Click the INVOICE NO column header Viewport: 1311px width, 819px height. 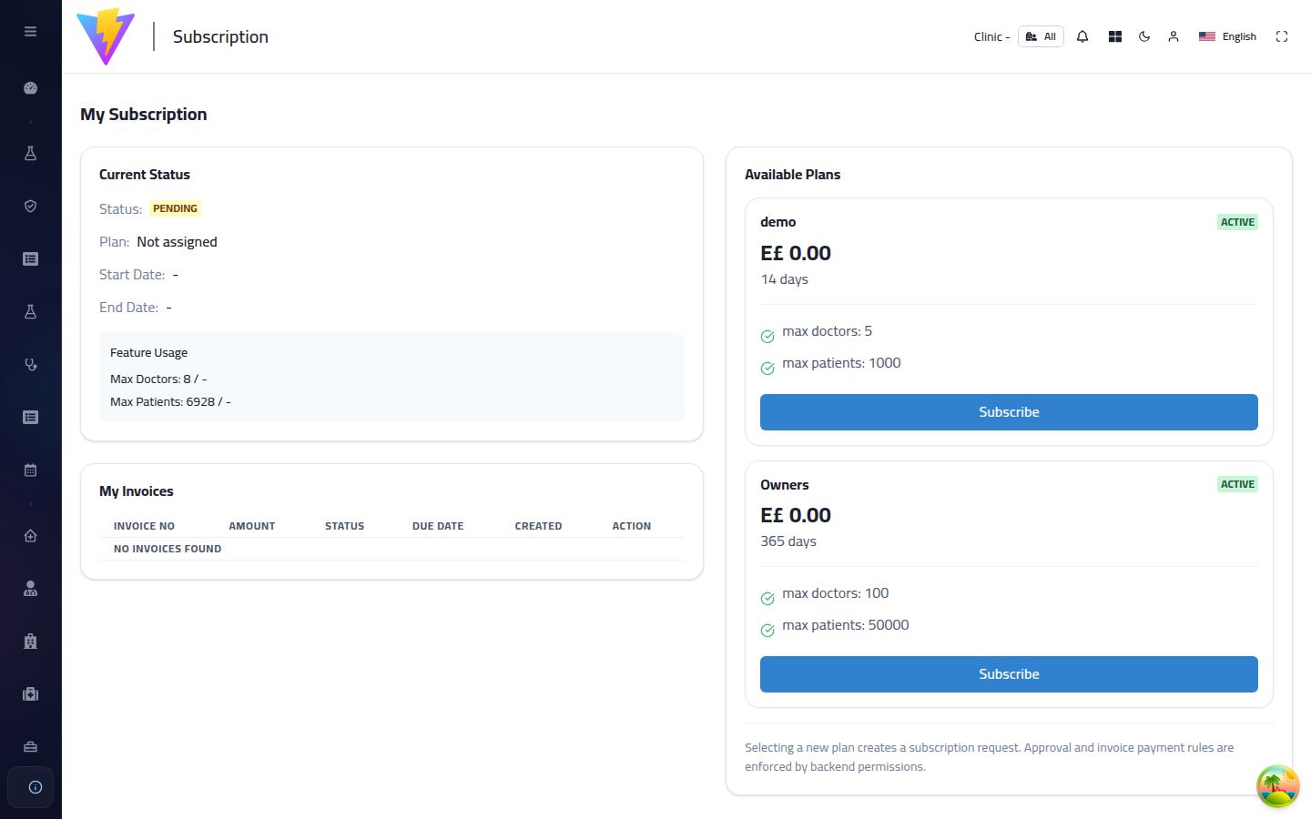[x=144, y=526]
